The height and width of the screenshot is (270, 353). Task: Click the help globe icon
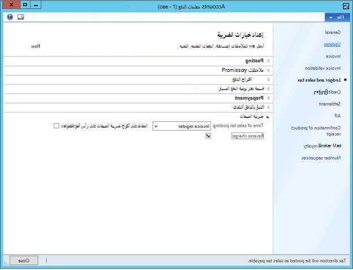coord(10,17)
